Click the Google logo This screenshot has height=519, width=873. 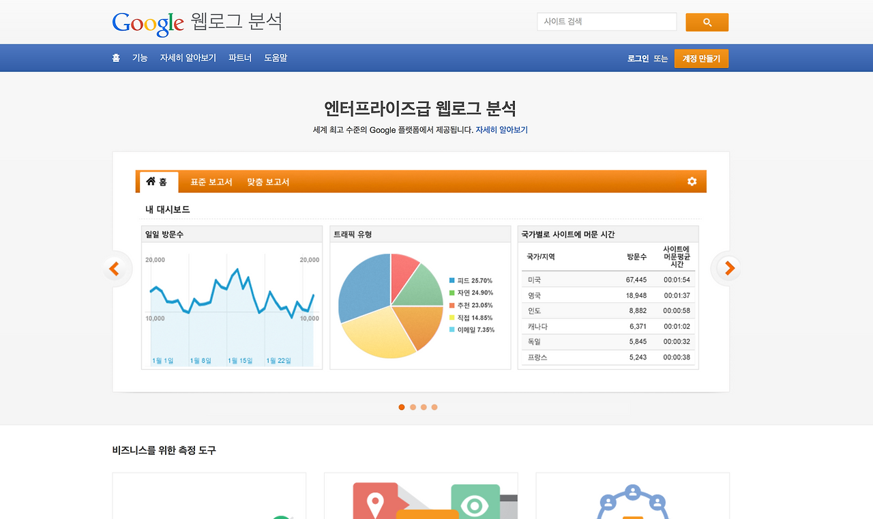point(148,23)
